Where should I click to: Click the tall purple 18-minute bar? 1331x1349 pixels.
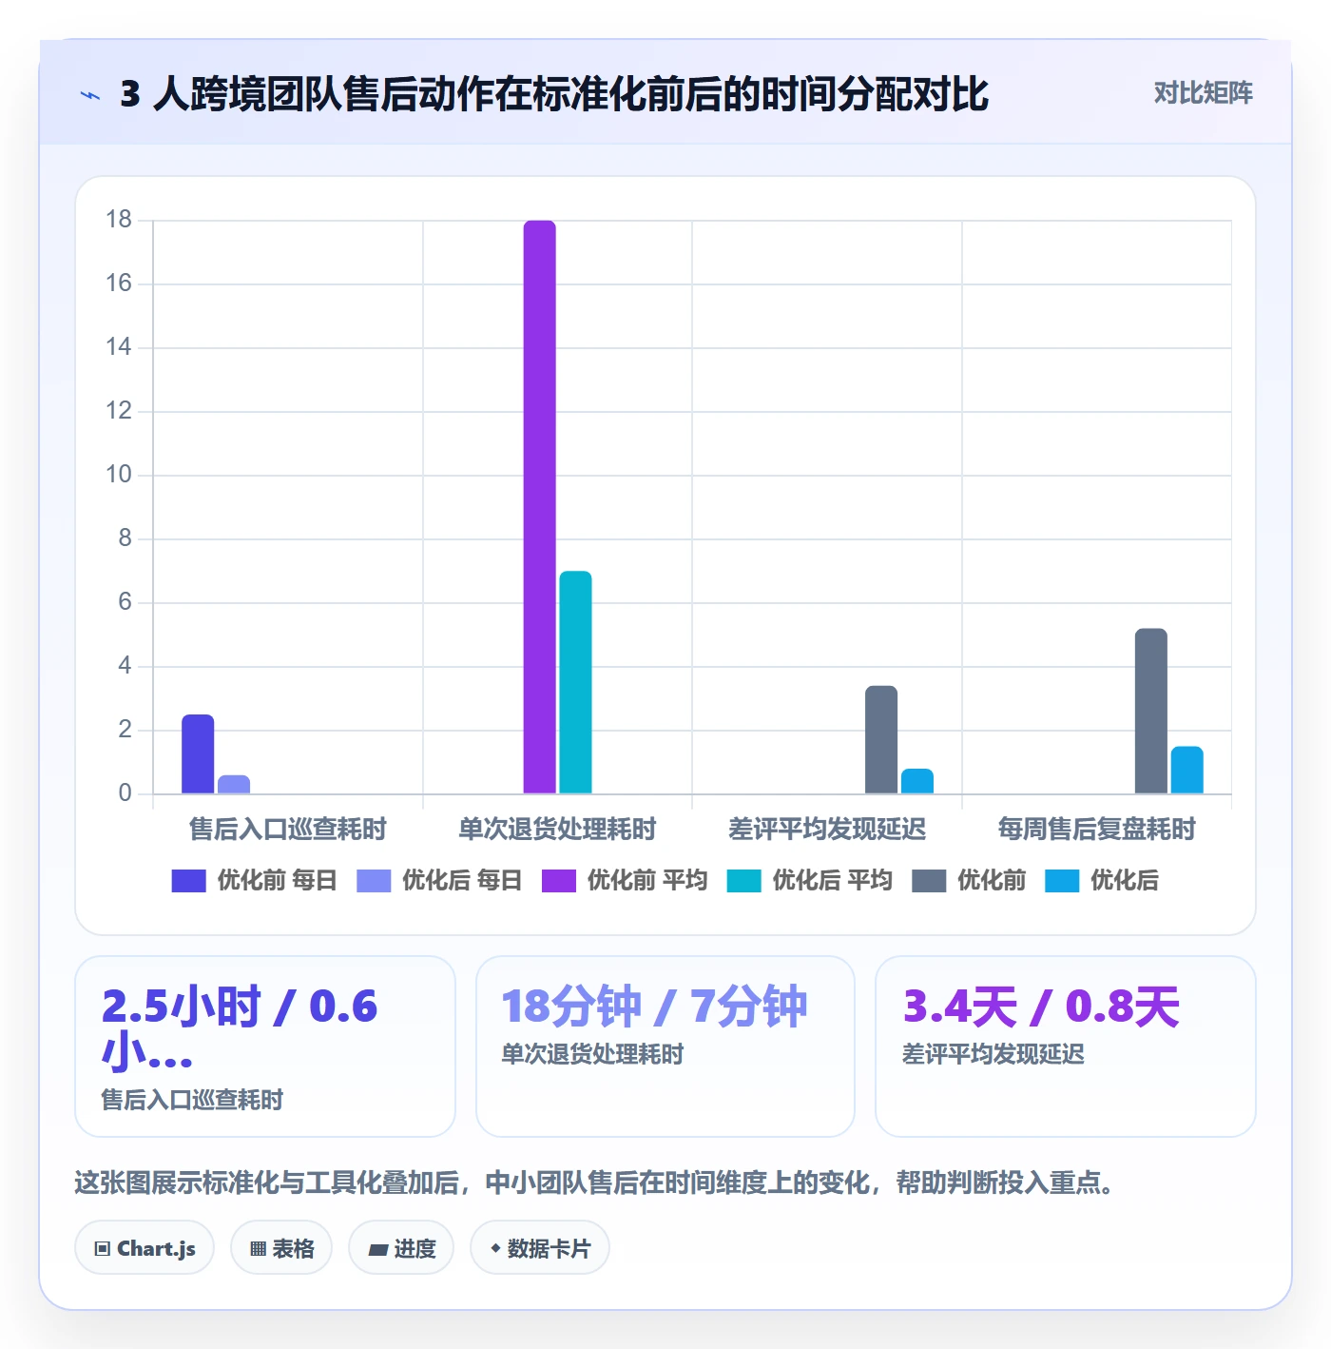539,507
